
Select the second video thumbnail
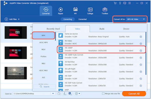coord(16,53)
